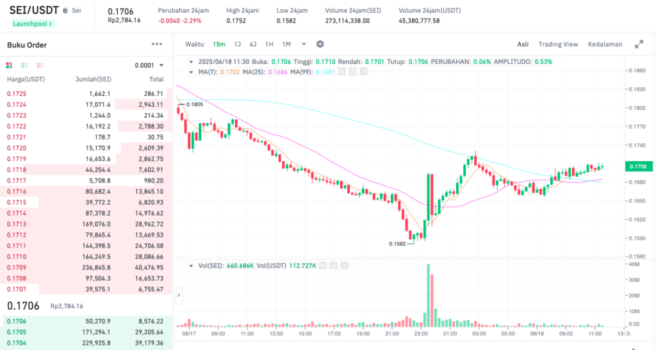Select ask price 0.1724
This screenshot has width=656, height=350.
17,104
